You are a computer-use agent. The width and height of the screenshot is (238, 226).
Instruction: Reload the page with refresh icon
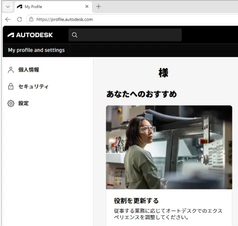20,20
